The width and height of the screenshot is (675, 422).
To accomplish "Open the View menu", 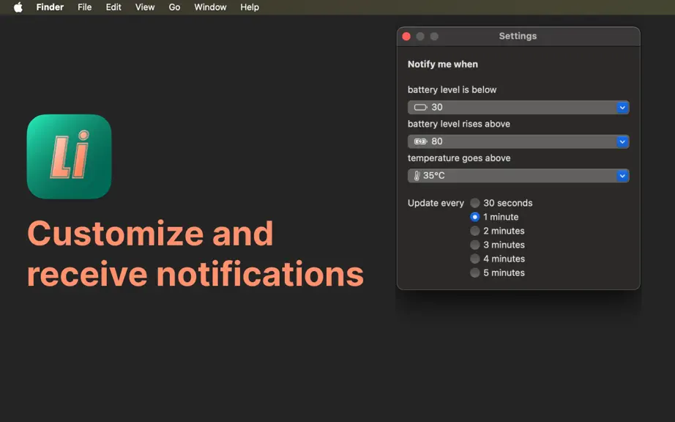I will (x=145, y=7).
